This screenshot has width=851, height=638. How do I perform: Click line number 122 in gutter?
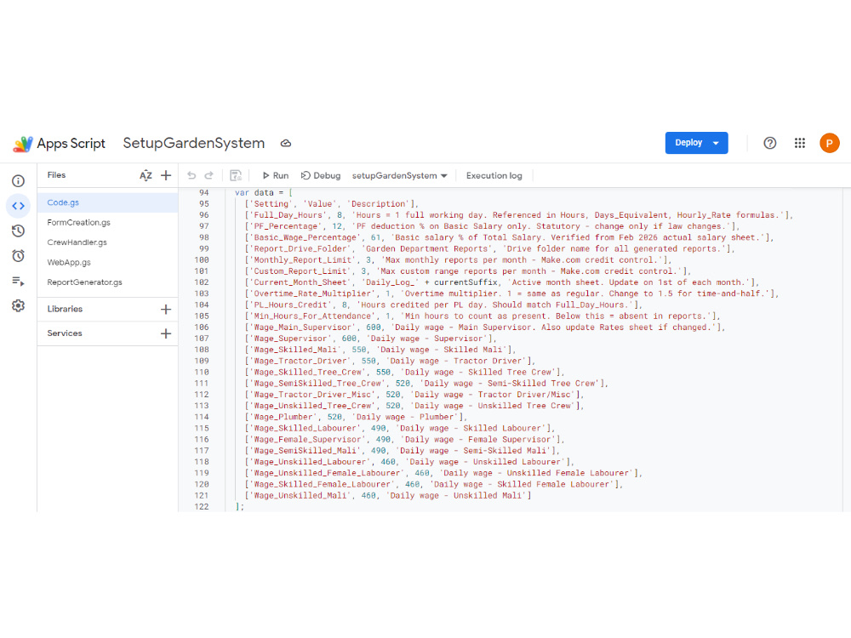pos(202,507)
